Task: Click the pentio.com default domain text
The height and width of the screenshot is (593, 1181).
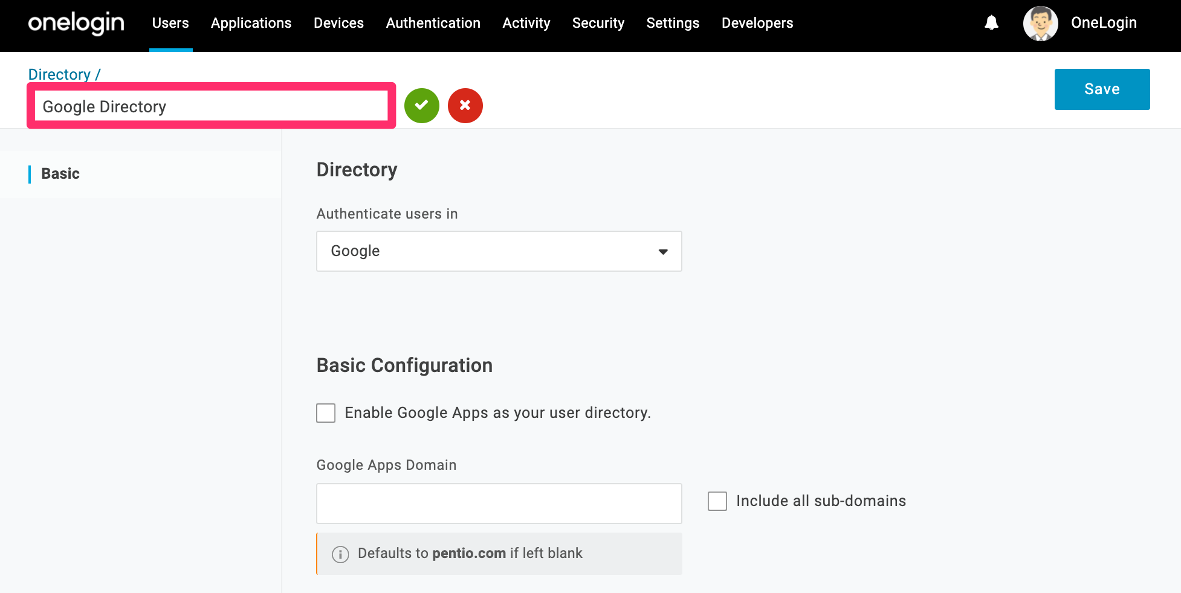Action: 469,553
